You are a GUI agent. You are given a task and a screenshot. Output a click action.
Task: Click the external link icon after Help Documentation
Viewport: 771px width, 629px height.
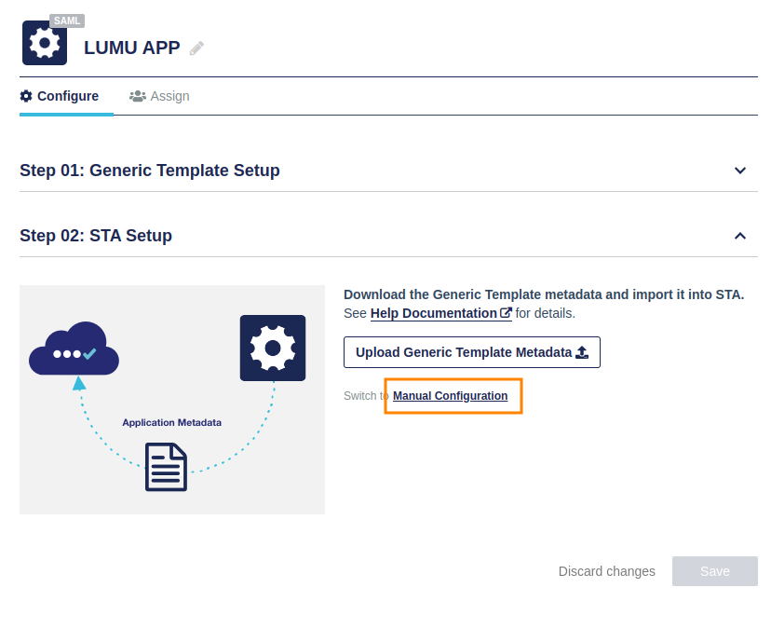click(x=506, y=313)
